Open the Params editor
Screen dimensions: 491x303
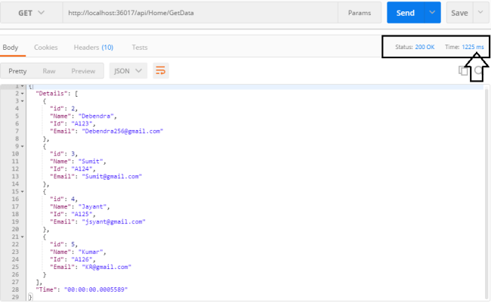coord(360,13)
